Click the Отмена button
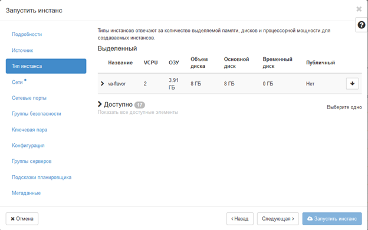The width and height of the screenshot is (368, 230). tap(22, 219)
